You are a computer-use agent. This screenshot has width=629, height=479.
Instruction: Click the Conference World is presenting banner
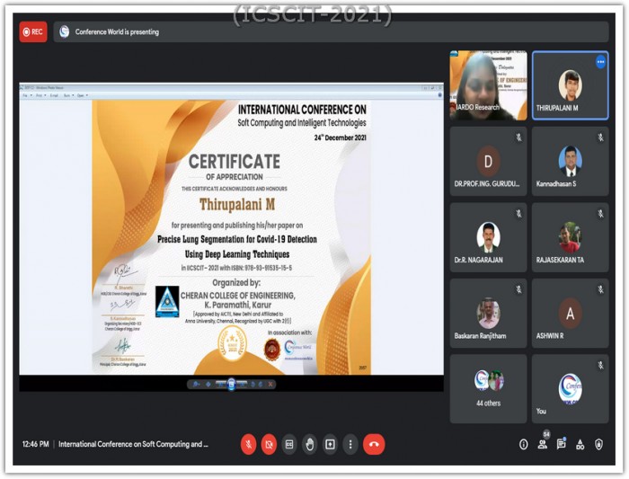click(x=116, y=31)
